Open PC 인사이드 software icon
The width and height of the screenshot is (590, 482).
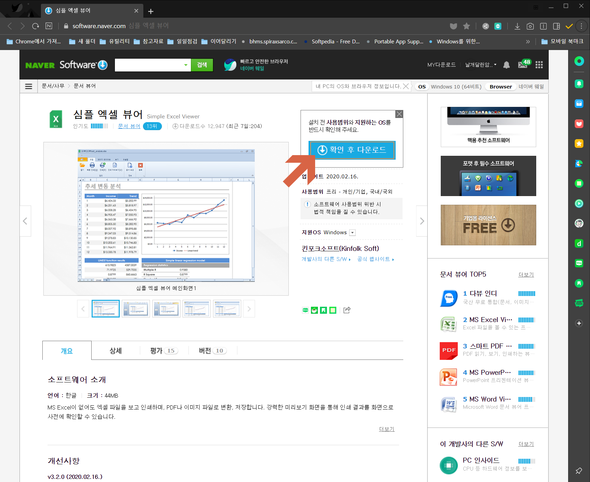pos(448,465)
